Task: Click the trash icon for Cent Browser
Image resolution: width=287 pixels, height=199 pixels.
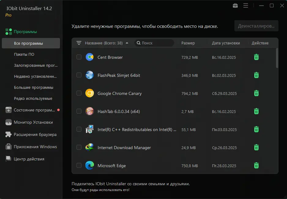Action: (x=256, y=57)
